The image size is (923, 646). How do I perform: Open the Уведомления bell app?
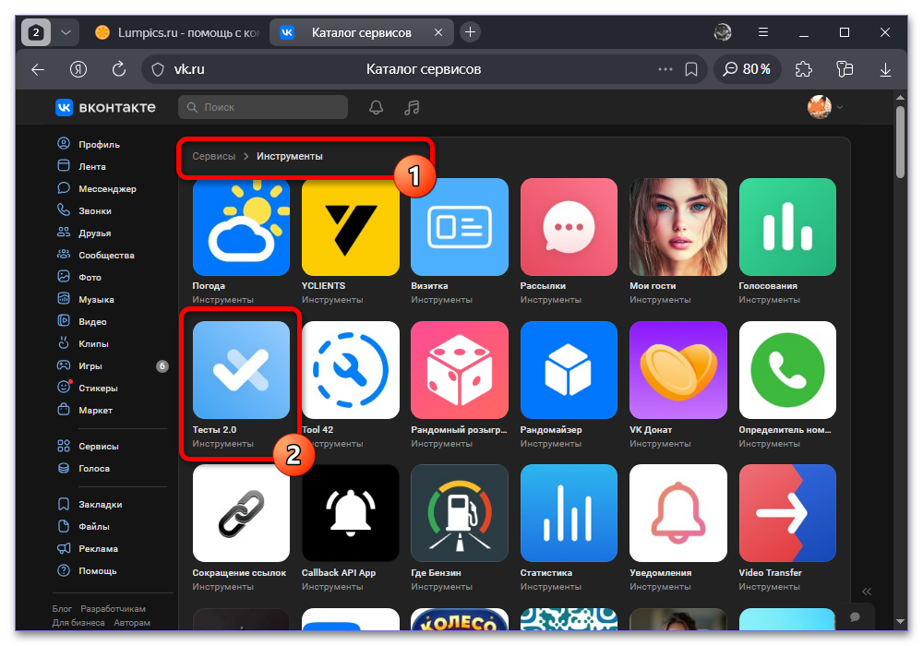[x=678, y=513]
